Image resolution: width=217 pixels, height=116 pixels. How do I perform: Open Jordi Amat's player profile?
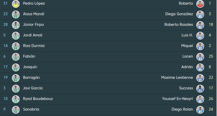(33, 35)
